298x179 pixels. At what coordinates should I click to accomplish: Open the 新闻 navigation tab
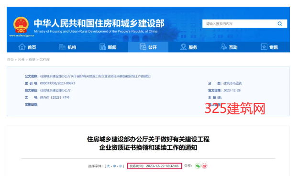108,47
